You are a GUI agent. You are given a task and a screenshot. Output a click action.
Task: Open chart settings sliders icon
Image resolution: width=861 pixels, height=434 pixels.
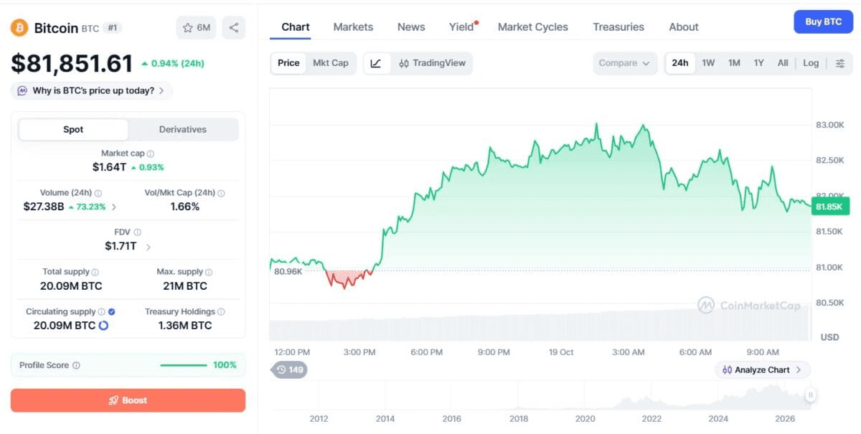click(x=840, y=63)
